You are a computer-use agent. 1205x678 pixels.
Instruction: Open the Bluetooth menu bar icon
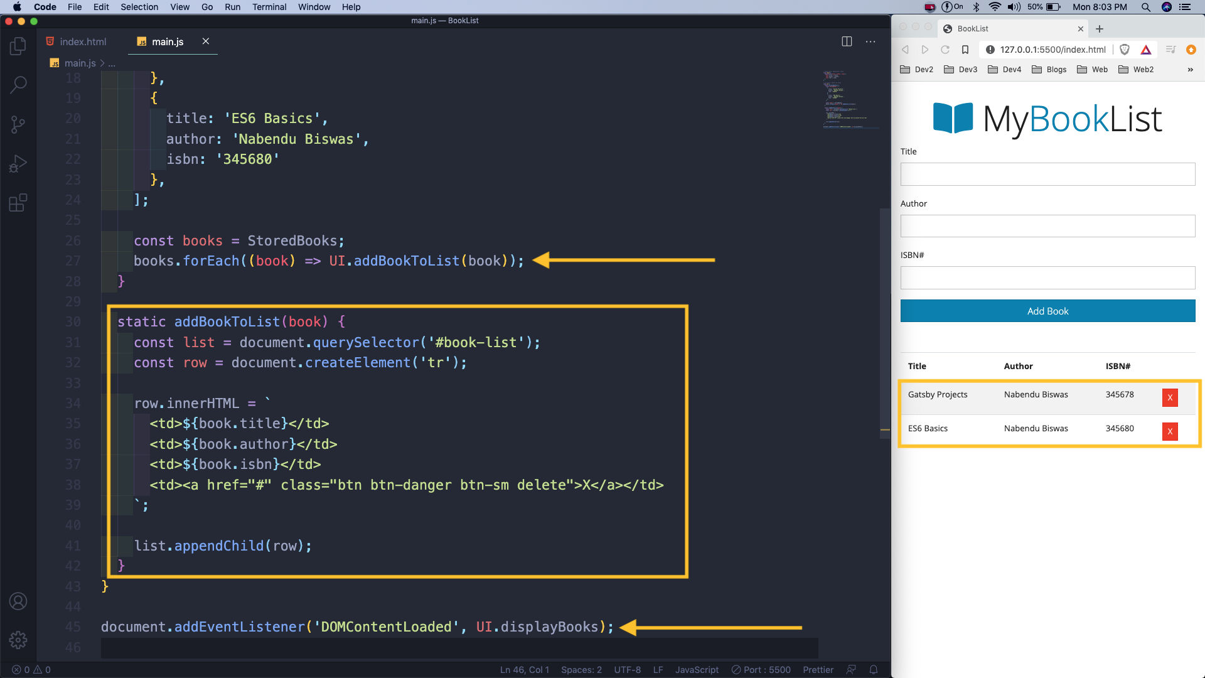(976, 7)
